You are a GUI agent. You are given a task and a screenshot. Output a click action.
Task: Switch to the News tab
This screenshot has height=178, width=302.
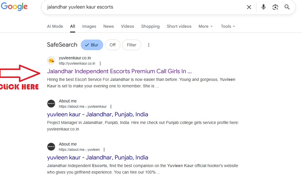(x=109, y=26)
